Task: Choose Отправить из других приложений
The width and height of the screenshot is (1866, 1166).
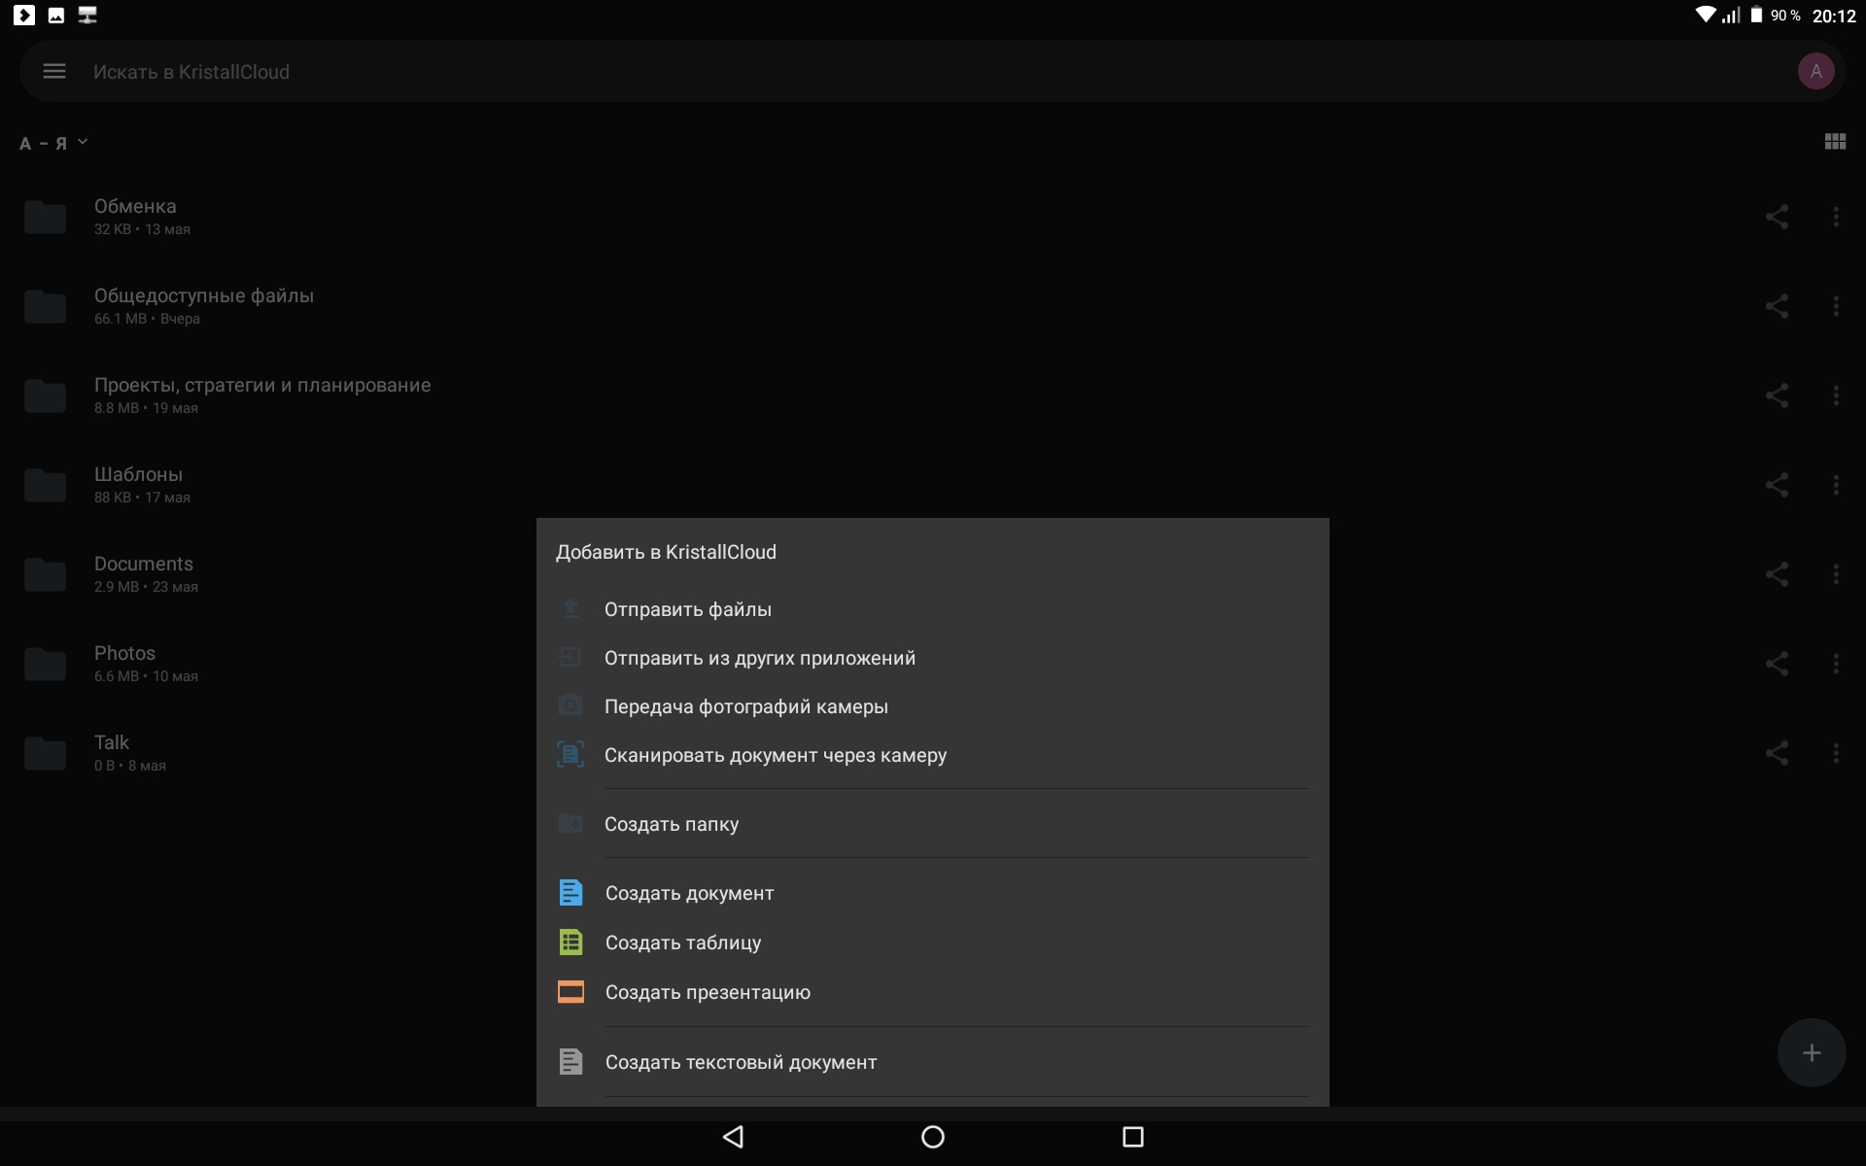Action: click(759, 658)
